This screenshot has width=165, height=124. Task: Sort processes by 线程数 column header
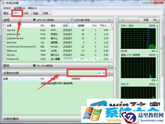tap(80, 26)
